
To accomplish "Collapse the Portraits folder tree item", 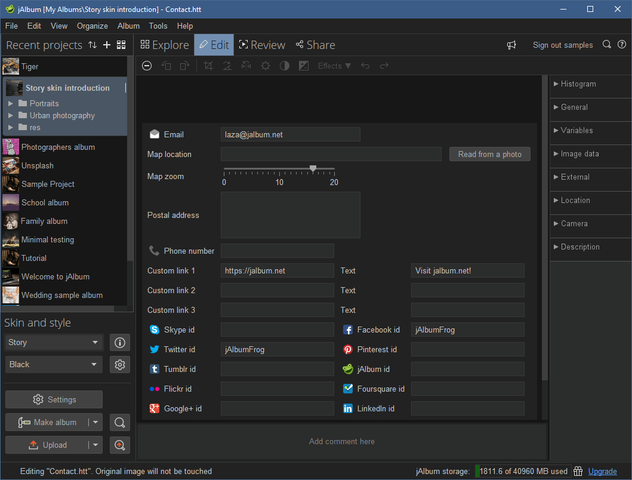I will pyautogui.click(x=11, y=103).
